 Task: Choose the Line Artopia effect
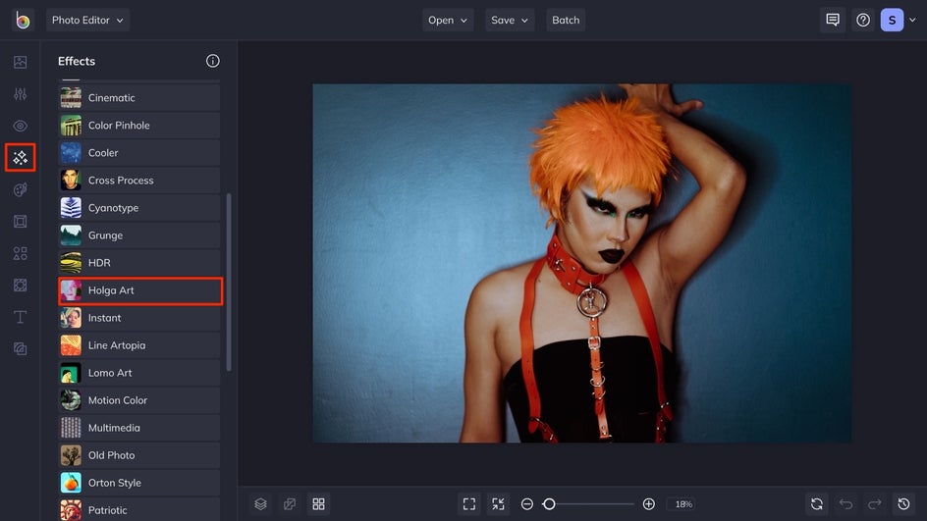tap(139, 345)
